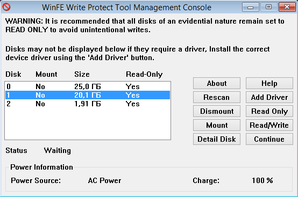Click the Add Driver button
The width and height of the screenshot is (298, 197).
point(269,97)
